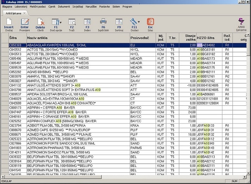Open the Matični podaci menu
The width and height of the screenshot is (251, 184).
coord(38,7)
